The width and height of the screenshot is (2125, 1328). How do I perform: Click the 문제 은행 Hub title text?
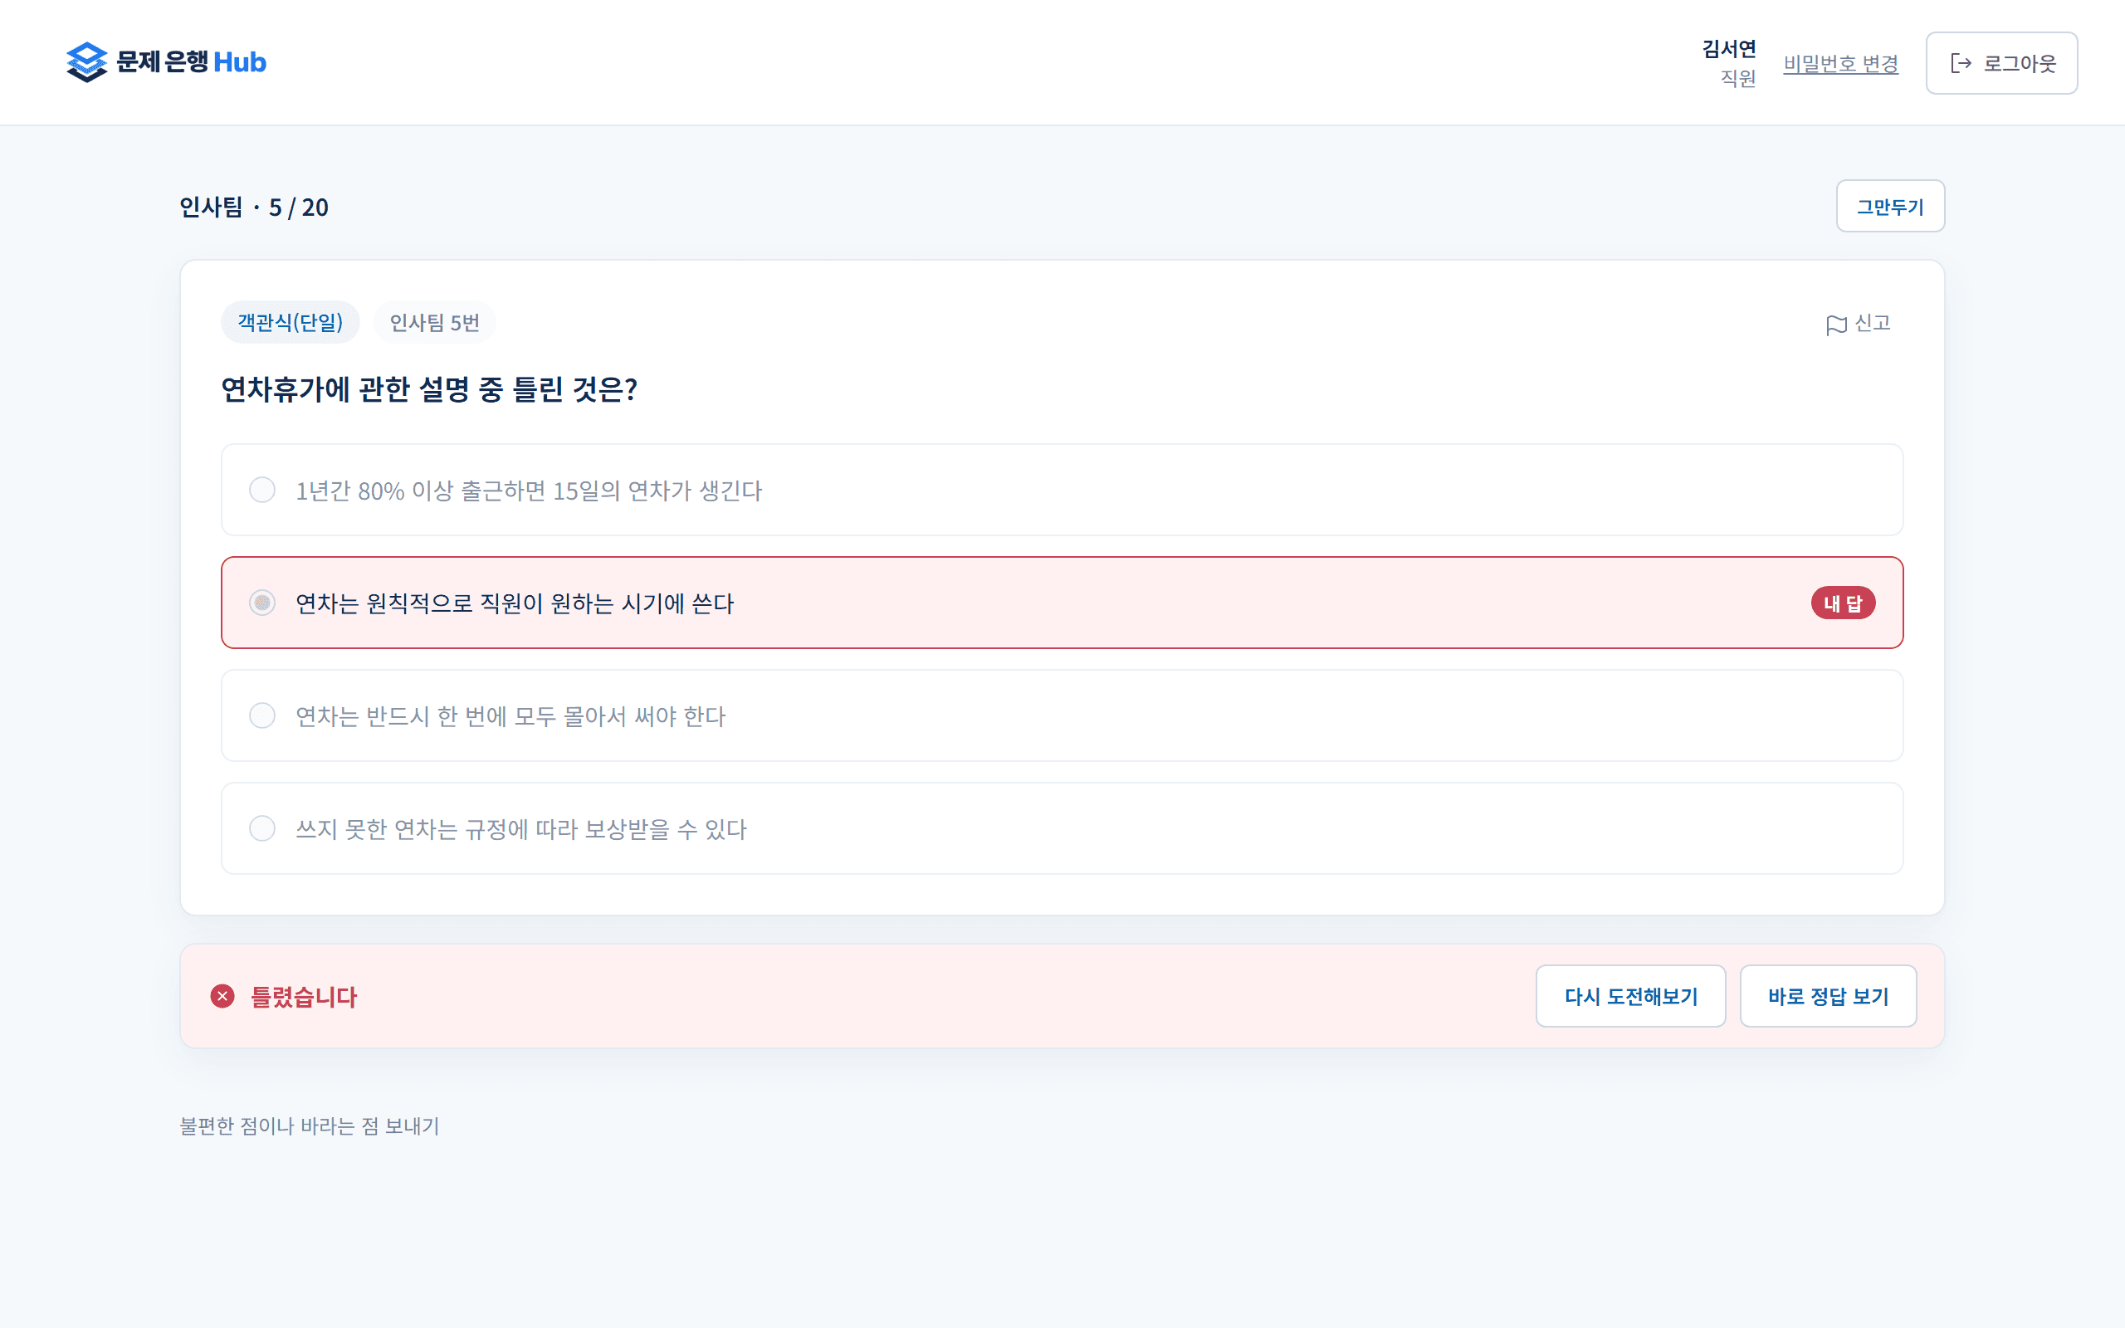point(192,62)
